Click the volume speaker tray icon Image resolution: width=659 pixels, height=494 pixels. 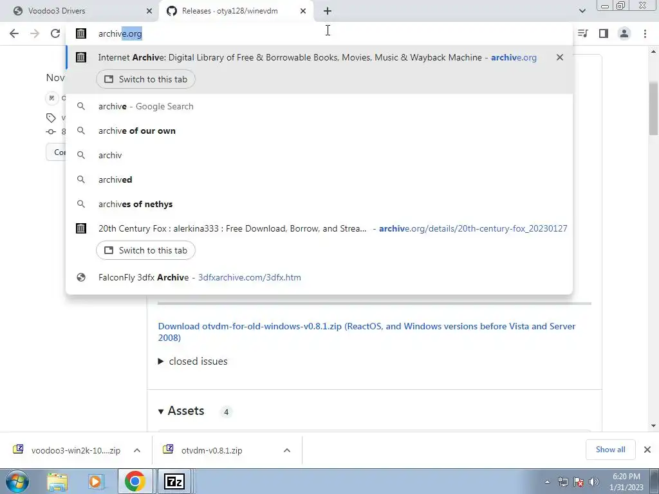point(594,482)
